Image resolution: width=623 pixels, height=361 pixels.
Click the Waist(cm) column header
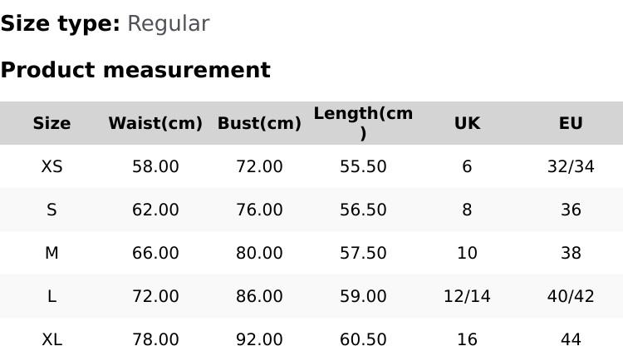click(155, 123)
